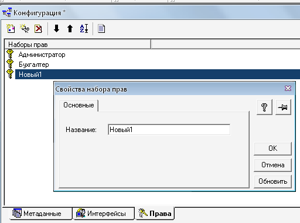Click the new rights set toolbar icon
This screenshot has width=300, height=223.
click(11, 29)
